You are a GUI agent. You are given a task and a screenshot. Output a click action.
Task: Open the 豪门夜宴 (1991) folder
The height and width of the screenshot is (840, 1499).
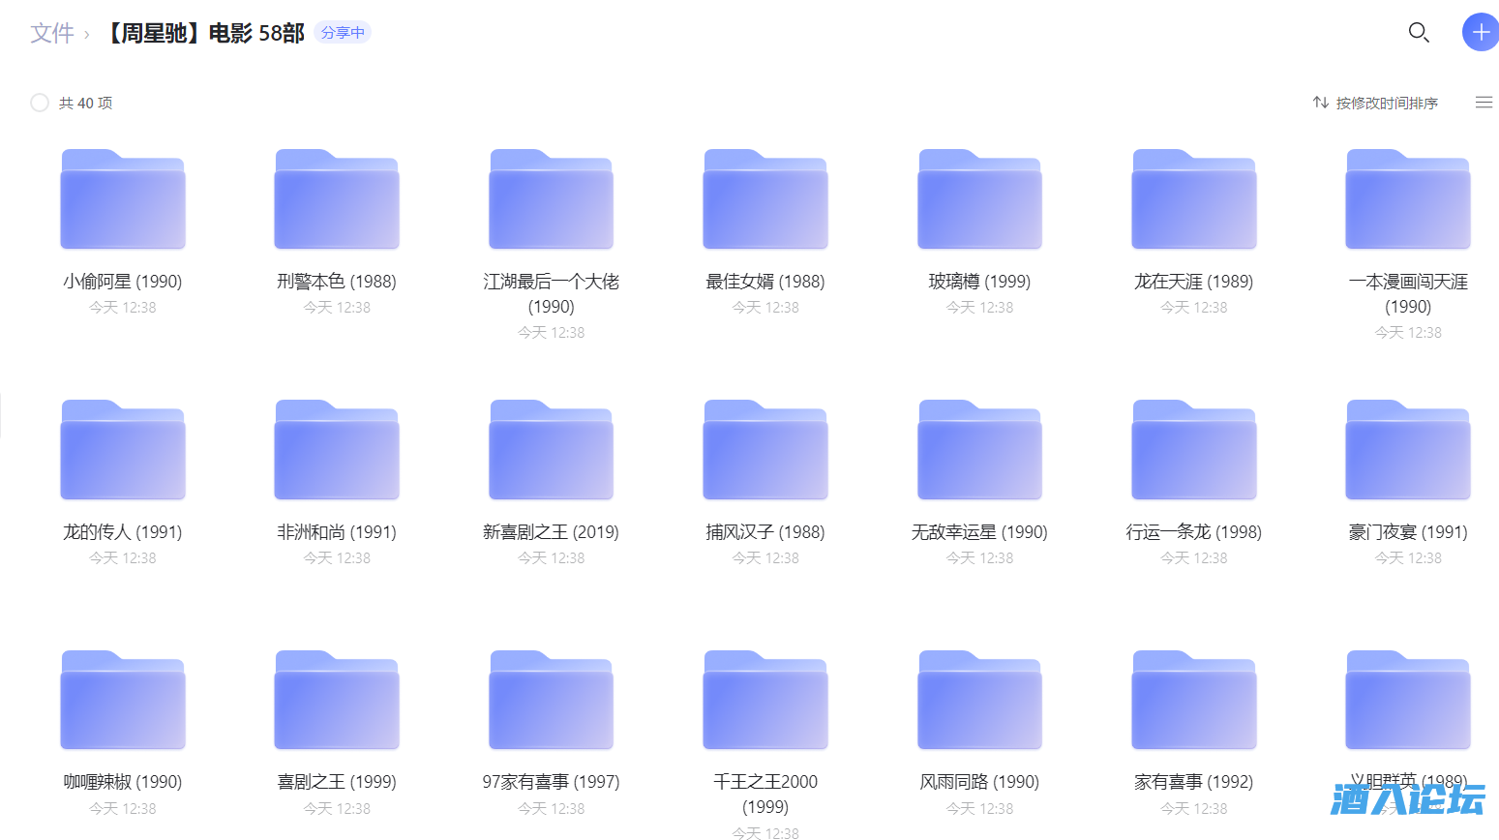pos(1407,449)
